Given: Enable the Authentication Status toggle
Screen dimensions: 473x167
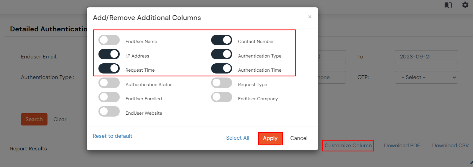Looking at the screenshot, I should (x=109, y=83).
